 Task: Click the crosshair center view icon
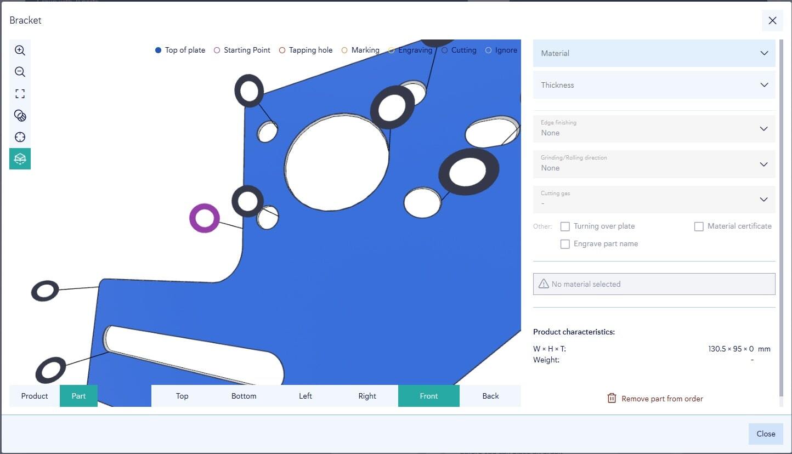(20, 137)
